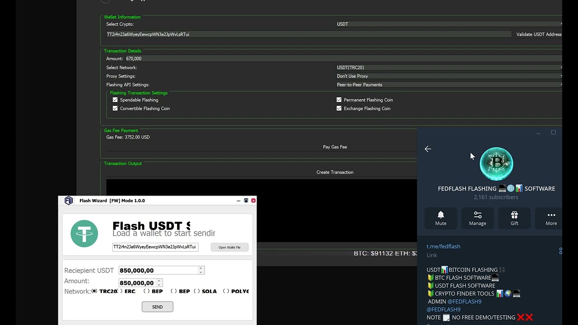Open Proxy Settings dropdown showing Don't Use Proxy

[449, 76]
